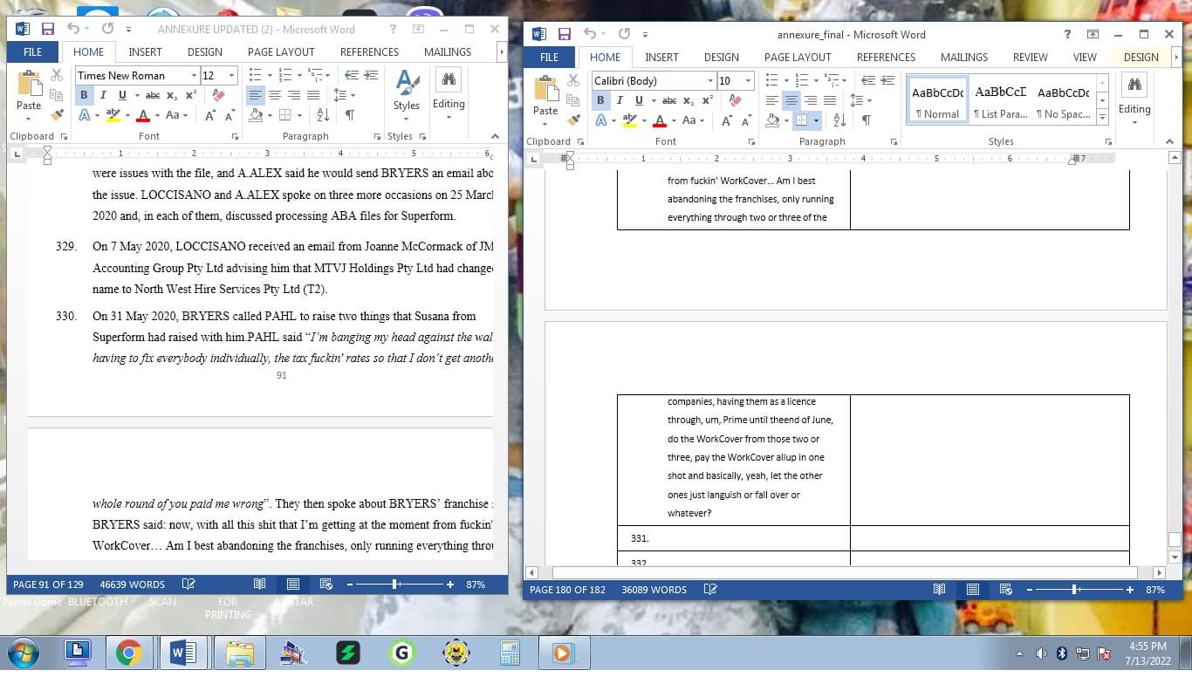Open MAILINGS tab in ANNEXURE UPDATED window
Screen dimensions: 1192x677
(x=448, y=52)
